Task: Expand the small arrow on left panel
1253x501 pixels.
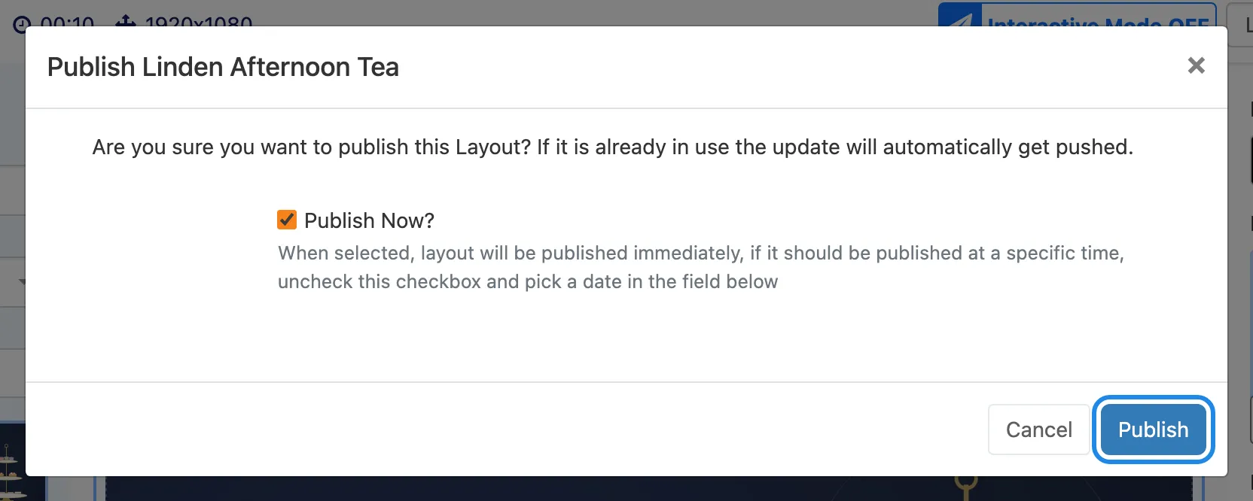Action: 22,282
